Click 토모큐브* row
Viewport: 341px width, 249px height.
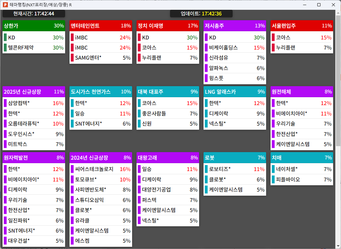tap(101, 180)
